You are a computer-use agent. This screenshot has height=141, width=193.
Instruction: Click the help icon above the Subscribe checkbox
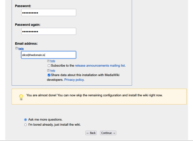click(x=48, y=61)
